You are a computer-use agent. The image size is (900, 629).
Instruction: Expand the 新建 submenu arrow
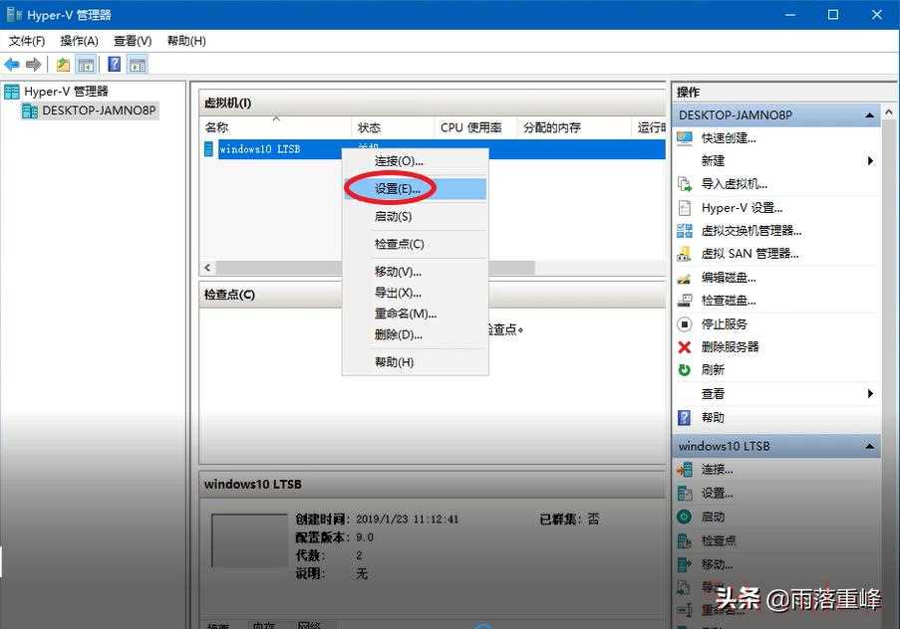click(870, 161)
